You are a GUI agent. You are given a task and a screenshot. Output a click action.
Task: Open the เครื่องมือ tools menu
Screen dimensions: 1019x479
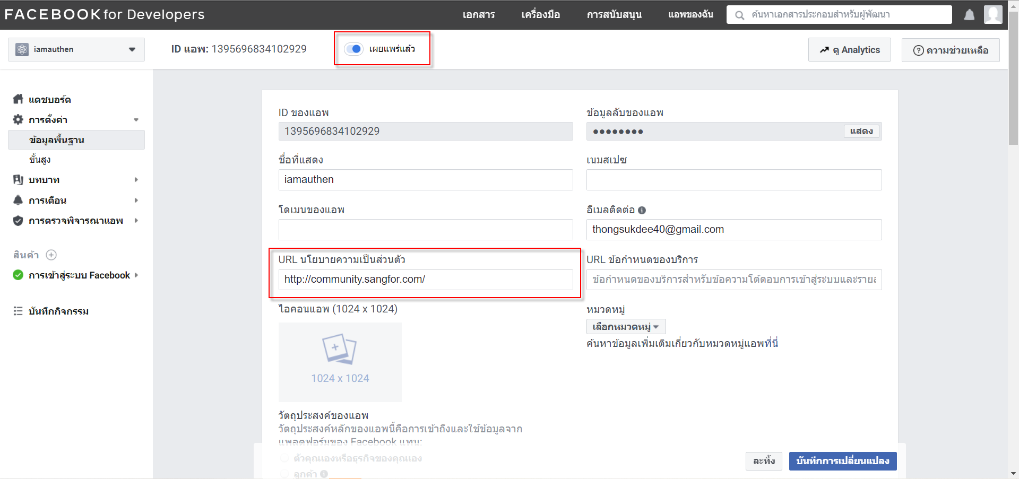[x=540, y=15]
